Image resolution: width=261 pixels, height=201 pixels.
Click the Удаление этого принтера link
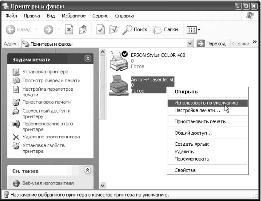[x=51, y=137]
